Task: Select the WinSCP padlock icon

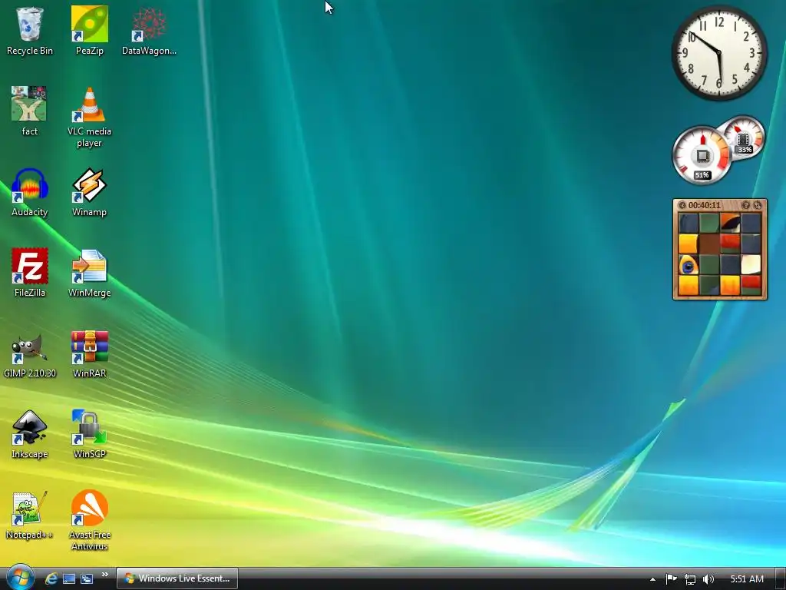Action: tap(89, 435)
